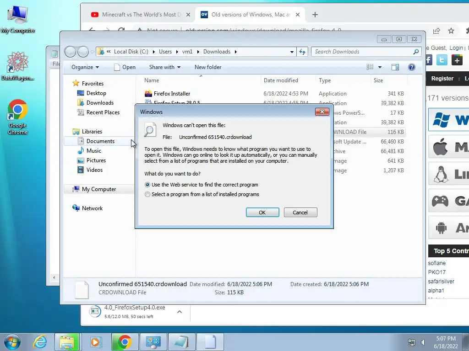
Task: Bookmark page with the Chrome star icon
Action: pos(451,31)
